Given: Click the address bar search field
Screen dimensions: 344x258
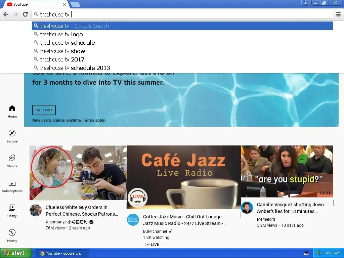Looking at the screenshot, I should tap(182, 14).
